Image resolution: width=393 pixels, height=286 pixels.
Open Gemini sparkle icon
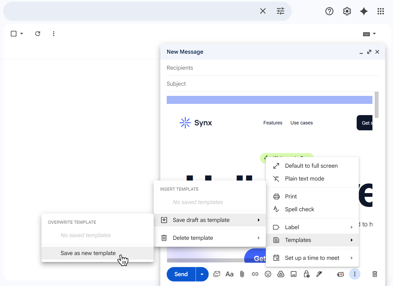point(364,11)
